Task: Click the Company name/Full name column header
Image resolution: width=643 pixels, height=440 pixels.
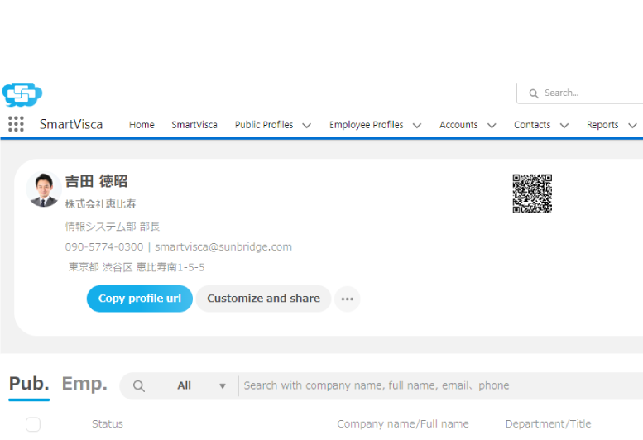Action: click(x=403, y=424)
